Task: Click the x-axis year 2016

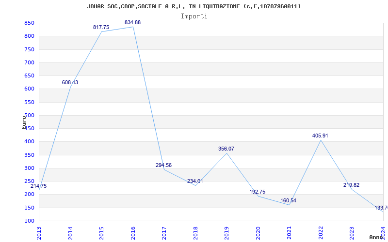Action: coord(133,233)
